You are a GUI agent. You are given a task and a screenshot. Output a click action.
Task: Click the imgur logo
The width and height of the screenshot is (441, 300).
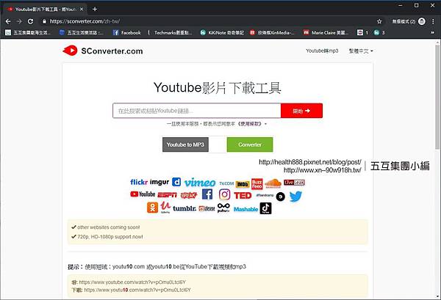(x=159, y=182)
